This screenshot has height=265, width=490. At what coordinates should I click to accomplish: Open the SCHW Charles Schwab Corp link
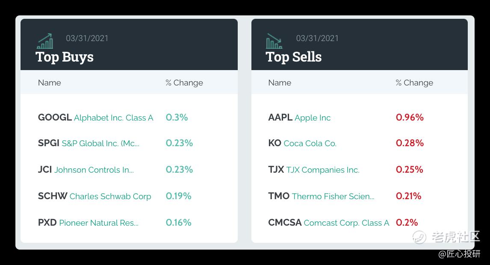(x=94, y=196)
